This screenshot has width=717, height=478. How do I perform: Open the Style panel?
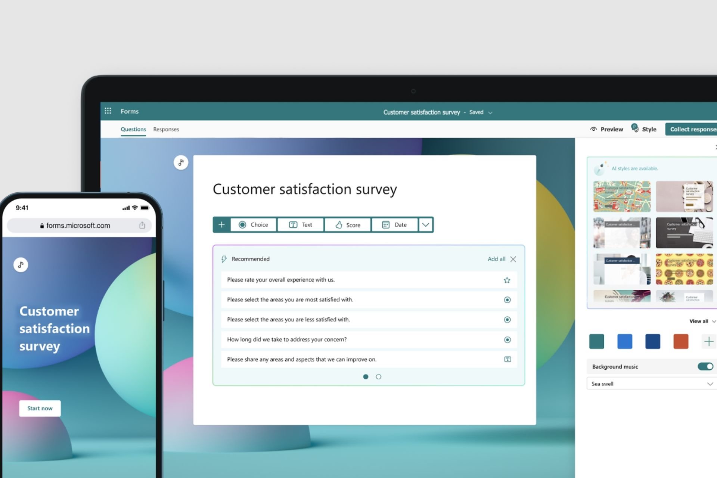(x=644, y=129)
